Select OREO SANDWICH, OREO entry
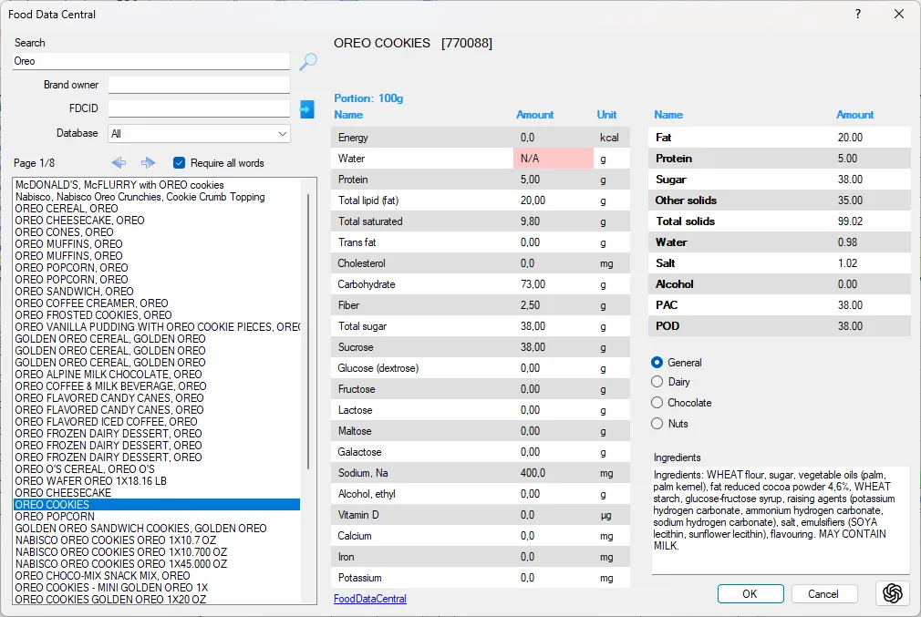Image resolution: width=921 pixels, height=617 pixels. point(74,291)
